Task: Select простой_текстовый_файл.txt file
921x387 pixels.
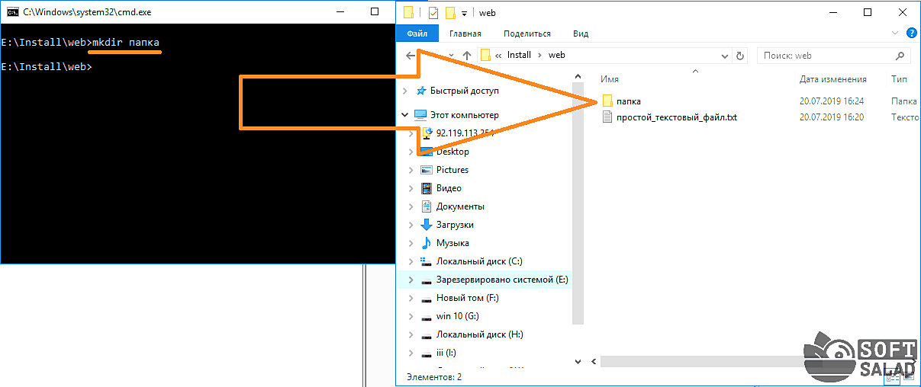Action: 676,117
